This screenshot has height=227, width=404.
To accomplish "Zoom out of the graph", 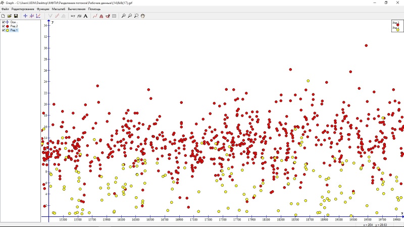I will pos(130,16).
